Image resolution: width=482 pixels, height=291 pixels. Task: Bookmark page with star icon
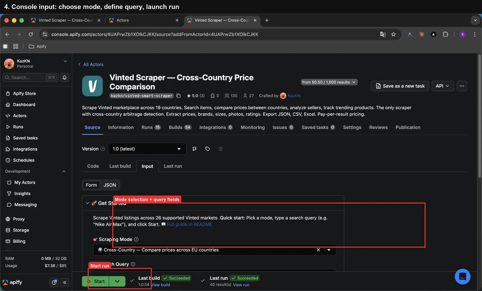(x=393, y=34)
